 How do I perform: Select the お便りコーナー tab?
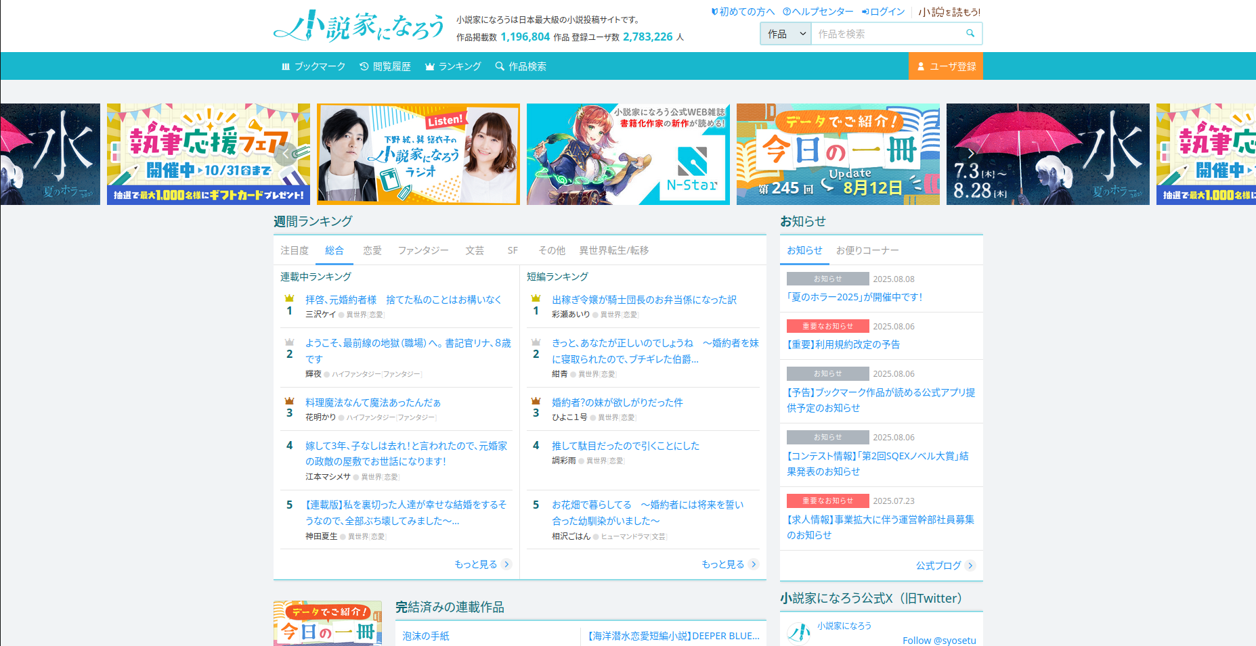(x=867, y=250)
